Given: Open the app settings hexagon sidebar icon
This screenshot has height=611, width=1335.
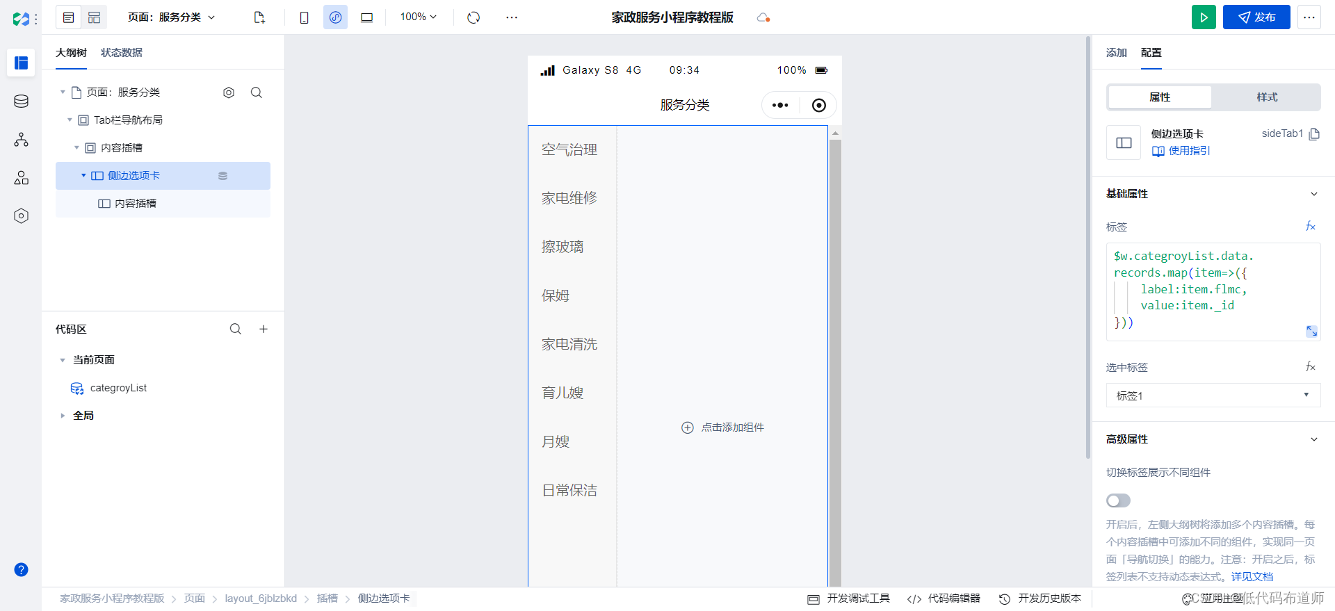Looking at the screenshot, I should [x=21, y=216].
